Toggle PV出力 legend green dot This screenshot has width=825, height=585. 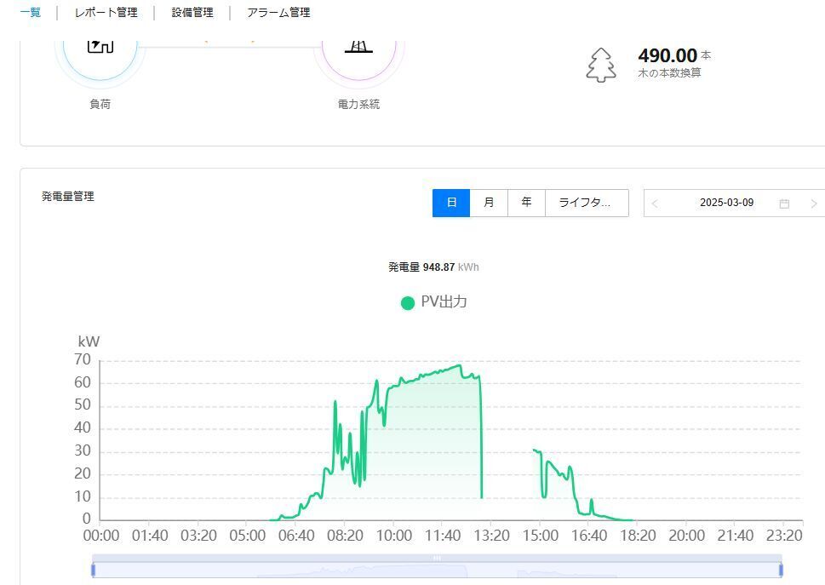pos(408,303)
